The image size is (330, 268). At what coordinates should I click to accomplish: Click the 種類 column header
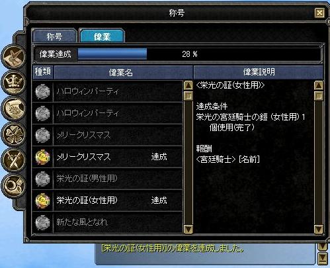pos(43,72)
